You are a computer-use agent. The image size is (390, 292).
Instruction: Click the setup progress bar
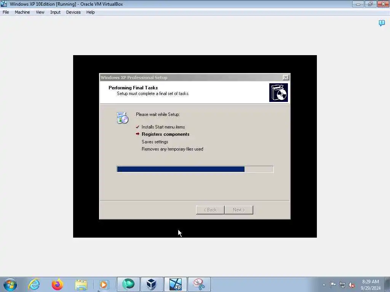[195, 169]
